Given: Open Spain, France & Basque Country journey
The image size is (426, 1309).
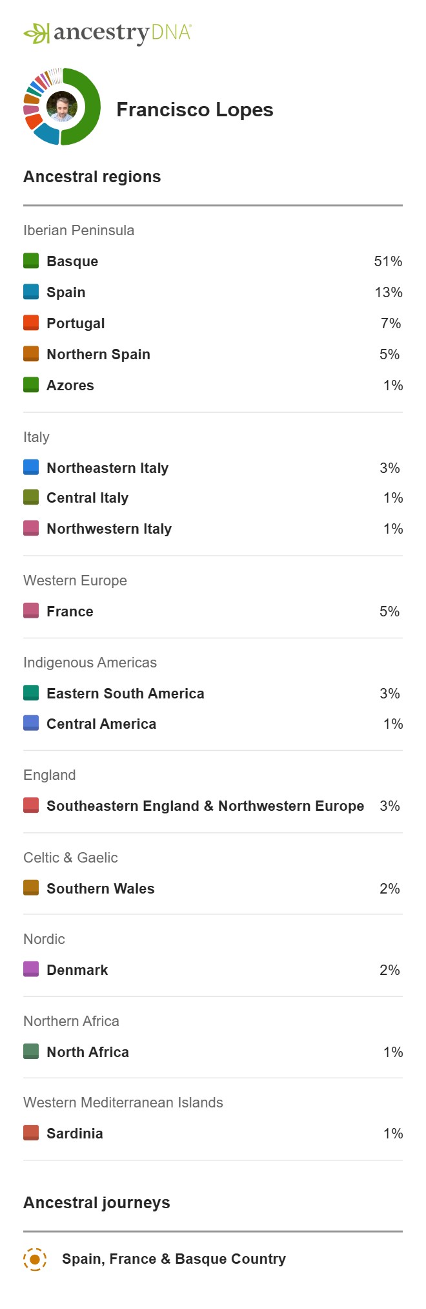Looking at the screenshot, I should [174, 1259].
